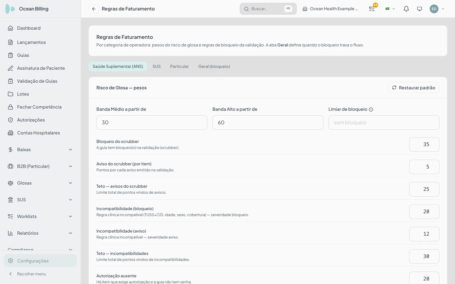Edit the Aviso do scrubber (por item) value
This screenshot has height=284, width=455.
[424, 167]
